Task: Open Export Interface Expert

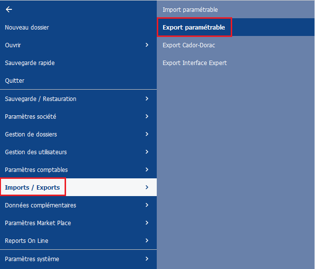Action: coord(195,63)
